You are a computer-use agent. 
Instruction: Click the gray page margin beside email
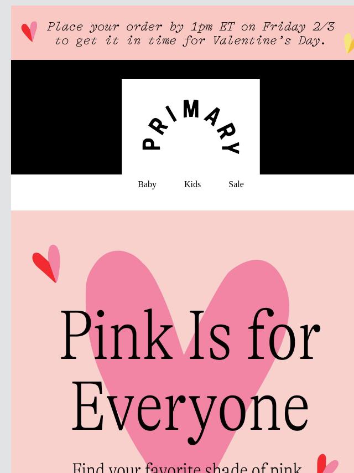6,241
